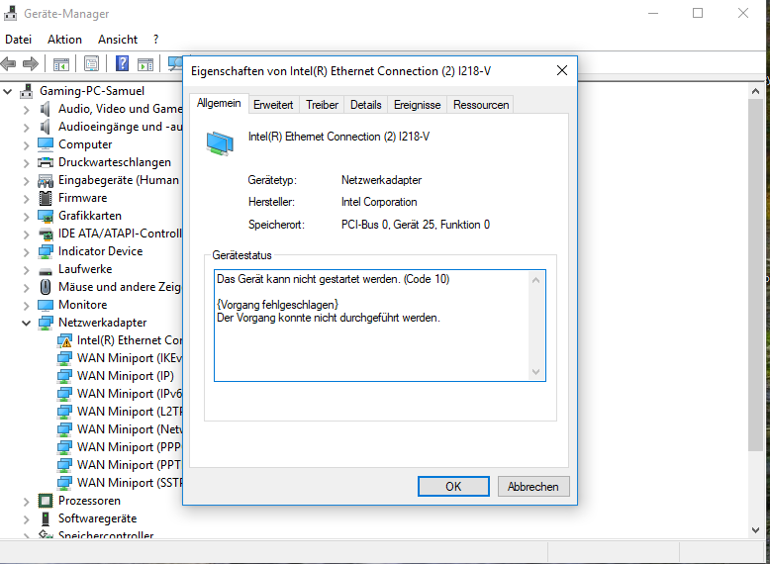
Task: Confirm the dialog with OK
Action: click(453, 487)
